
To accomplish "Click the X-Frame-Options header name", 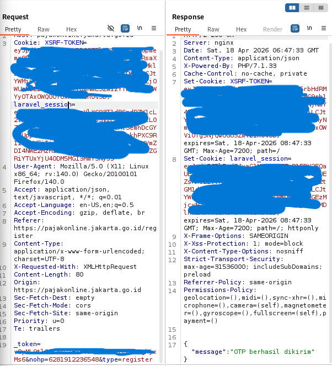I will [x=212, y=236].
